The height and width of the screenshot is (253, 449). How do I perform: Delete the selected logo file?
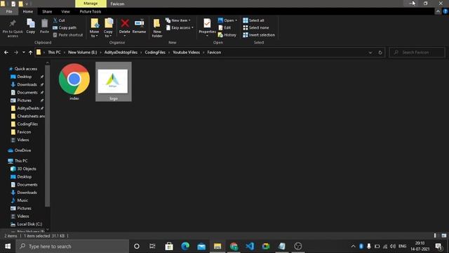coord(125,28)
